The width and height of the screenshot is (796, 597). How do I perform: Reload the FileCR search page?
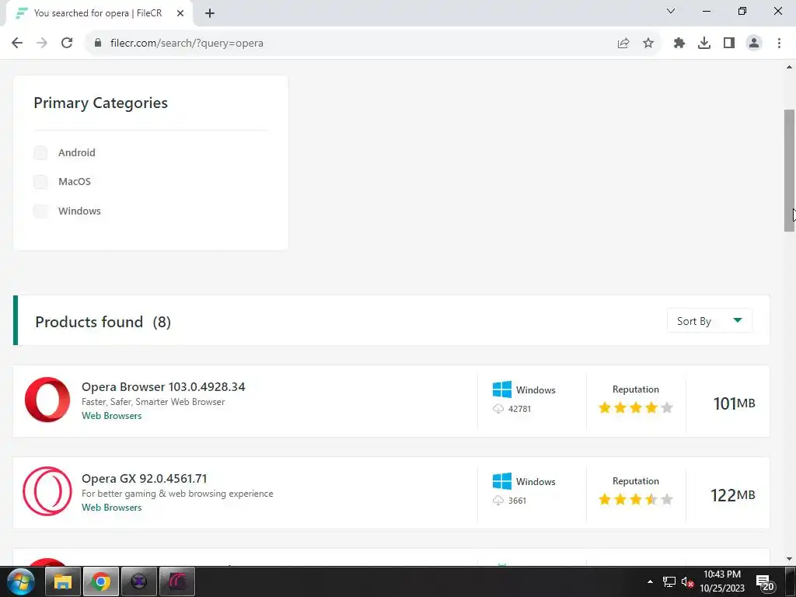coord(67,44)
